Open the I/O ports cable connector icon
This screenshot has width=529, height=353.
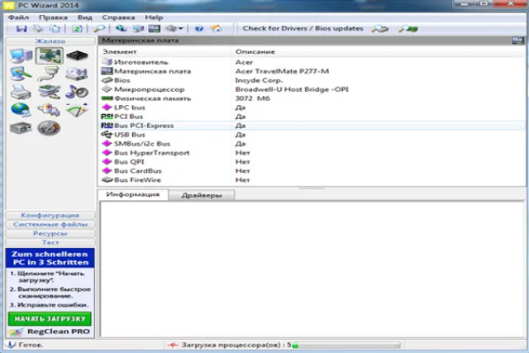point(50,74)
